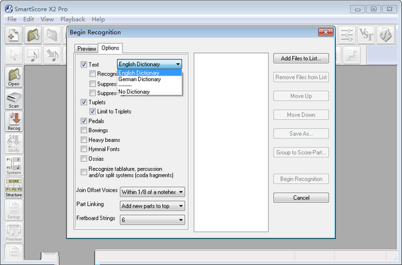Click the Begin Recognition button
Screen dimensions: 402x265
click(301, 179)
